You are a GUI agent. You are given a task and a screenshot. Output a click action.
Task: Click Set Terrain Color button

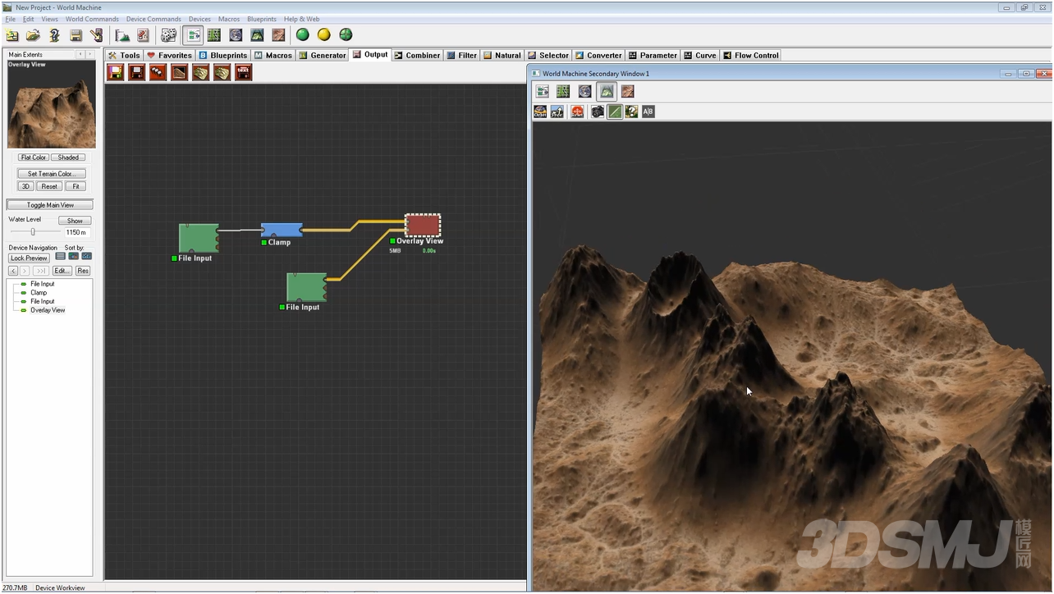[52, 174]
